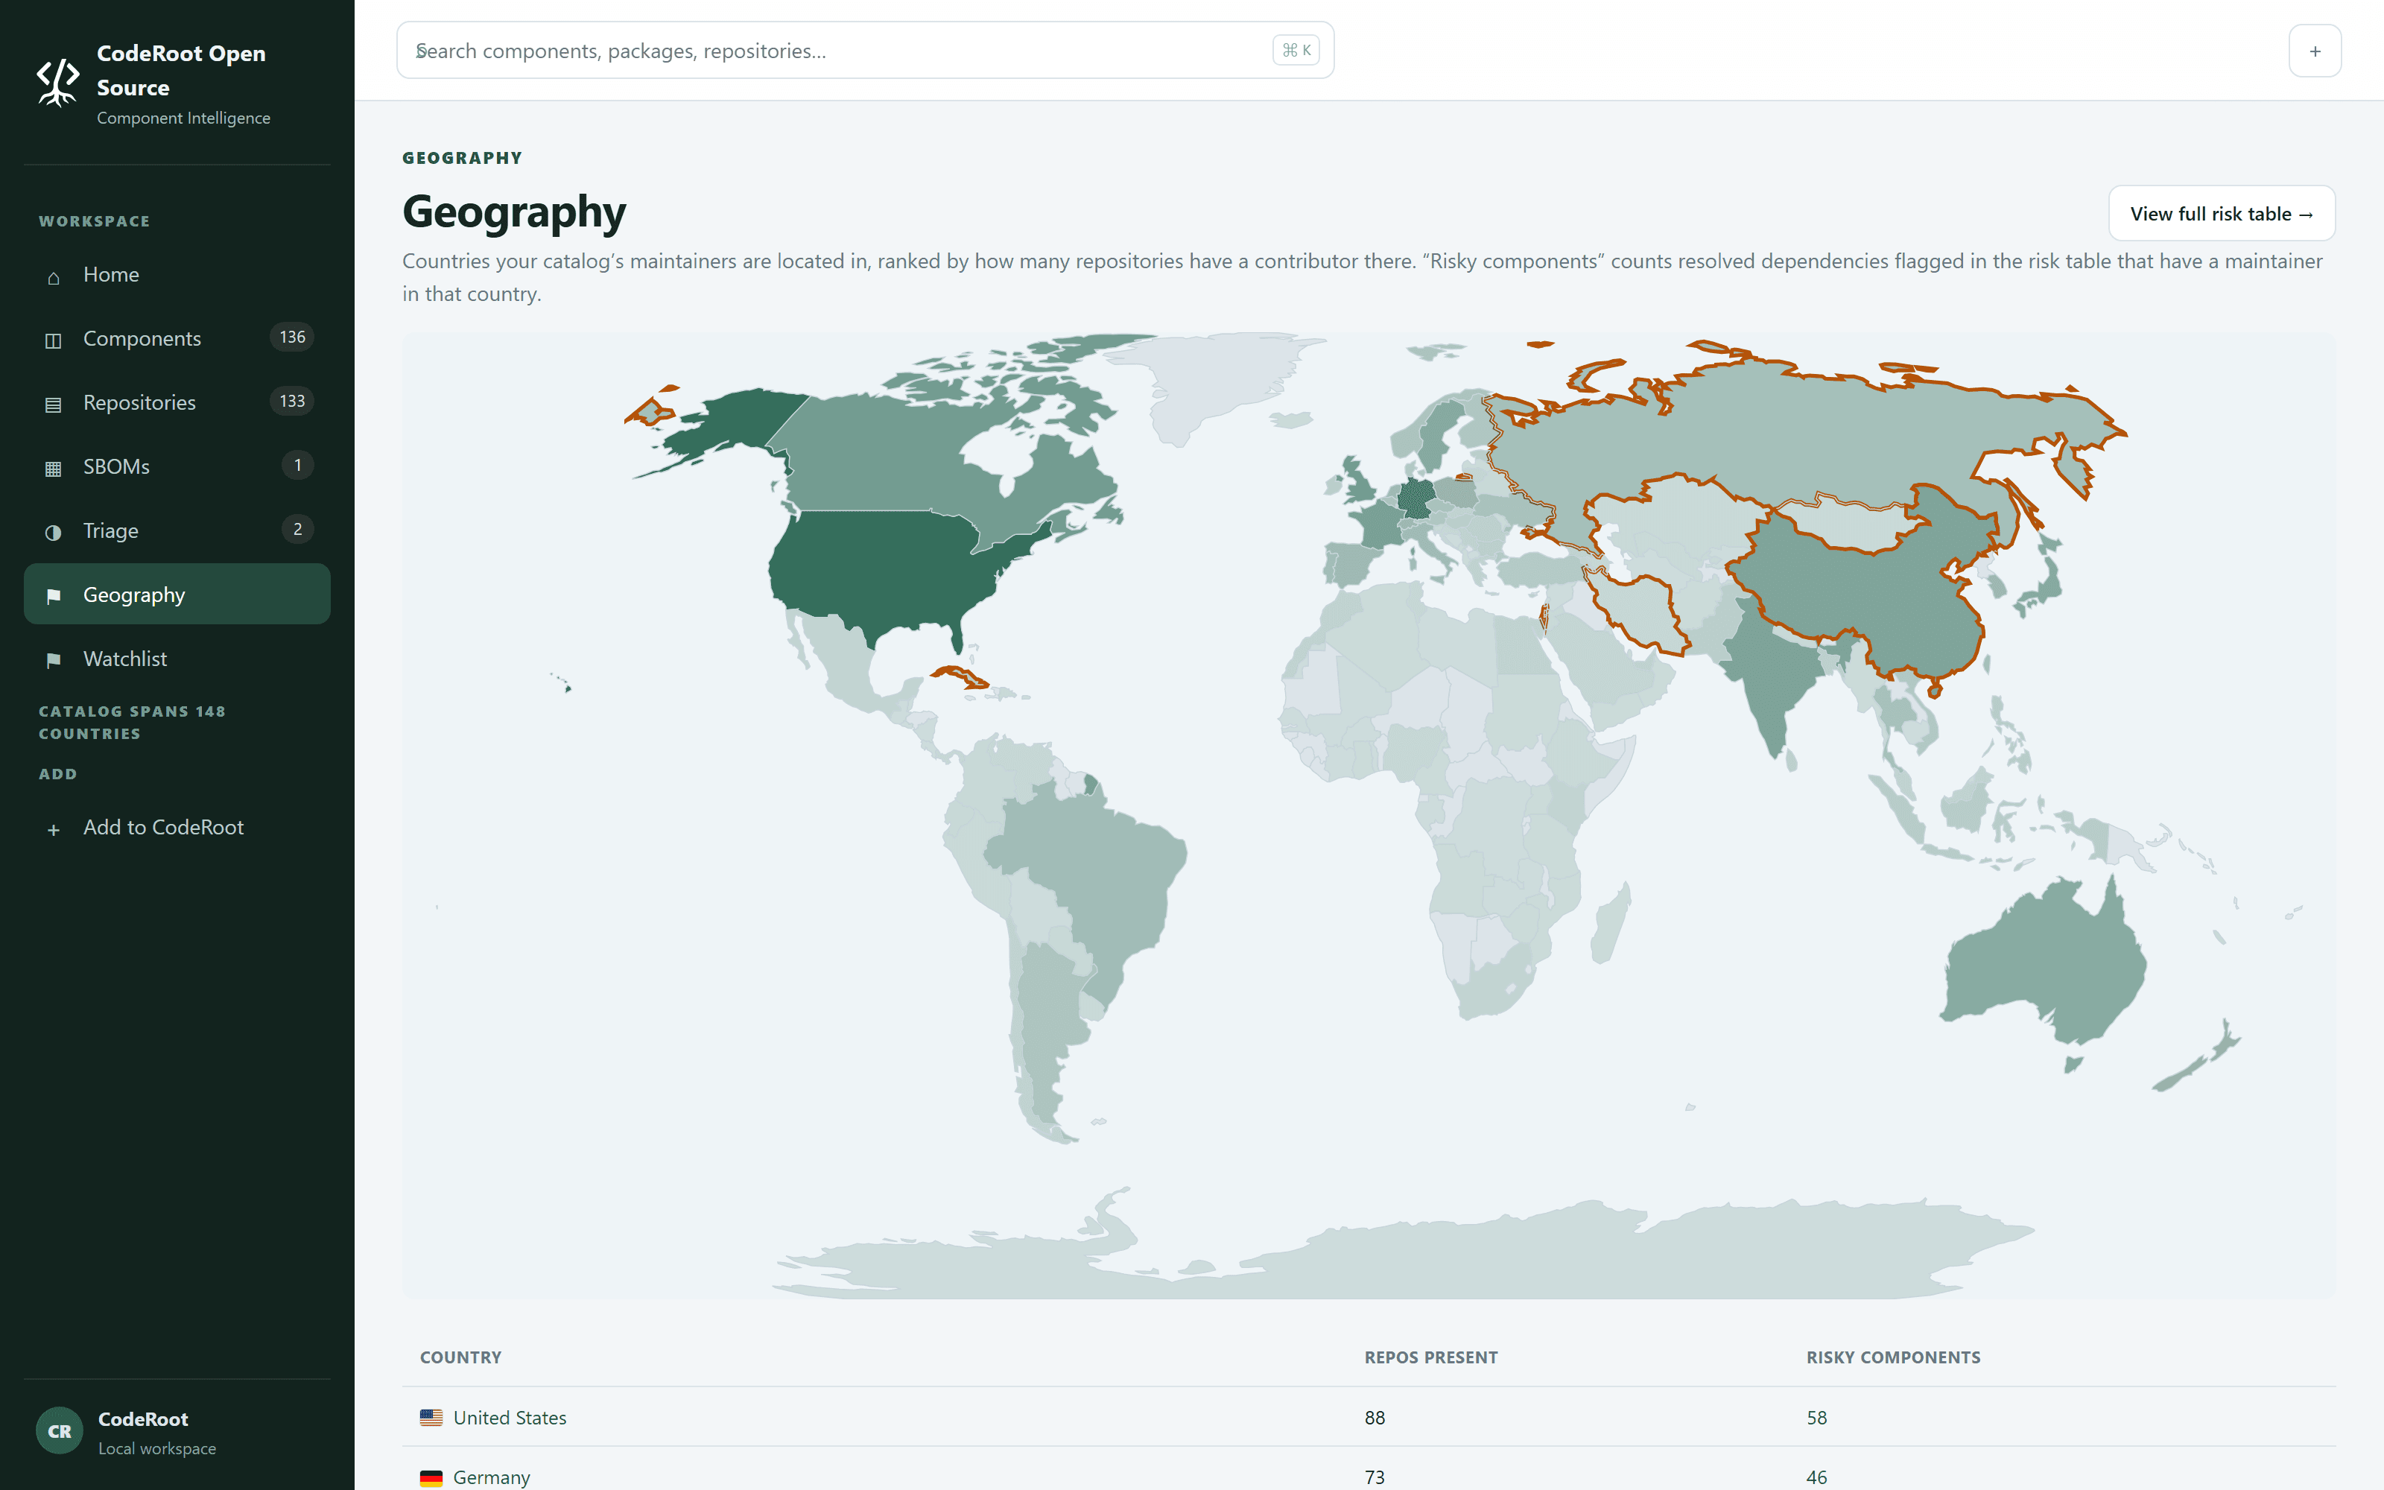Go to Repositories
Screen dimensions: 2384x1490
click(177, 402)
